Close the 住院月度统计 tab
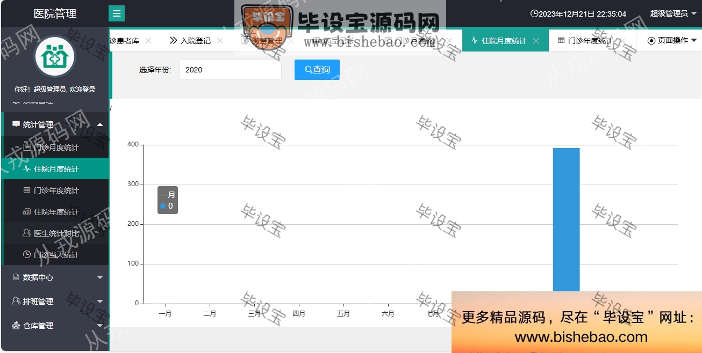702x353 pixels. [x=536, y=41]
